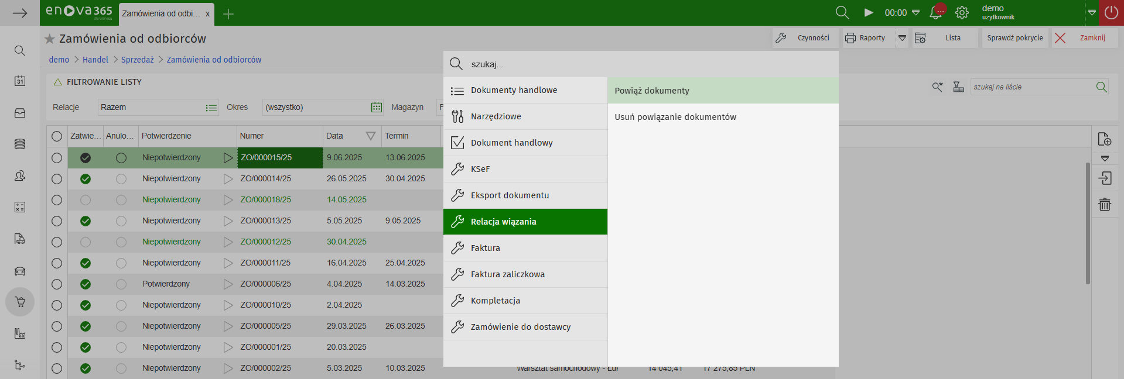Screen dimensions: 1124x379
Task: Open the Relacje Razem dropdown list
Action: click(211, 108)
